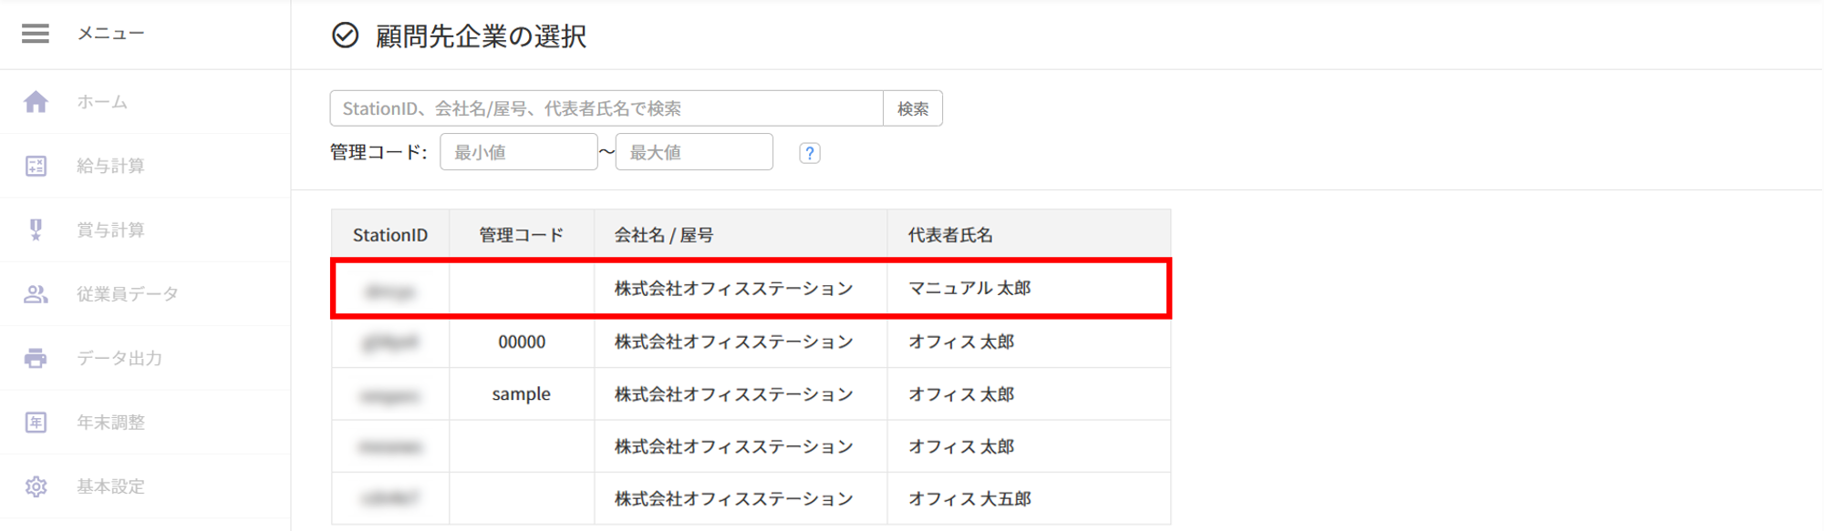Select the row for マニュアル 太郎
Viewport: 1824px width, 531px height.
[x=750, y=289]
